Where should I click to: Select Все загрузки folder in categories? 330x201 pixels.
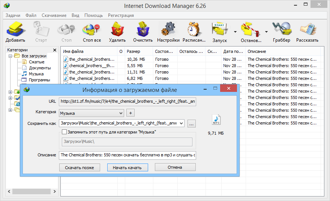pyautogui.click(x=34, y=56)
